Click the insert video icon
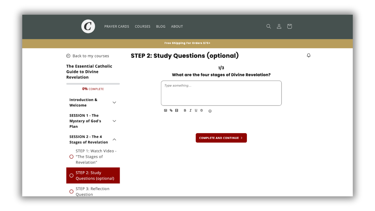The height and width of the screenshot is (211, 375). [x=177, y=110]
